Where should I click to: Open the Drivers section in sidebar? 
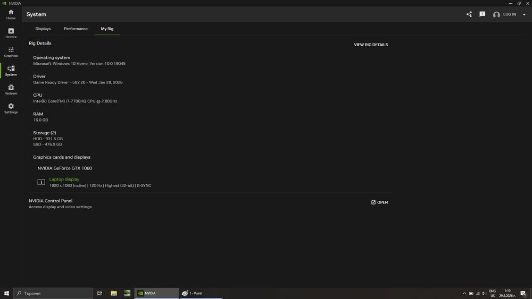[x=11, y=33]
